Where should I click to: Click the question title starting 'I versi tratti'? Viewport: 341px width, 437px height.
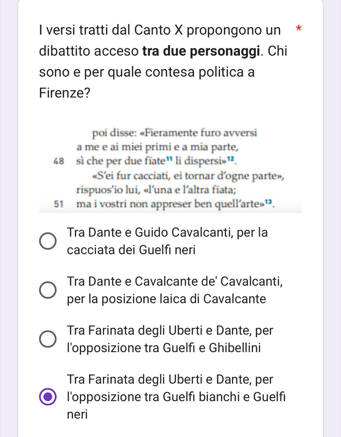[160, 30]
